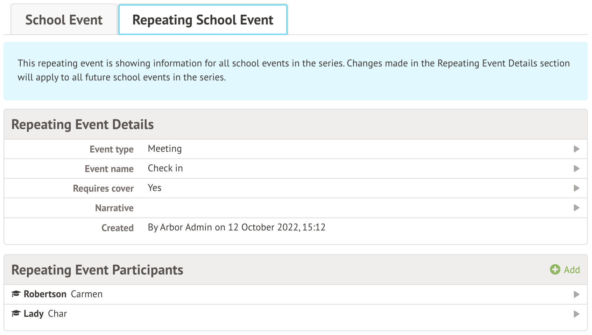Expand the Event type row arrow
Screen dimensions: 592x335
576,149
